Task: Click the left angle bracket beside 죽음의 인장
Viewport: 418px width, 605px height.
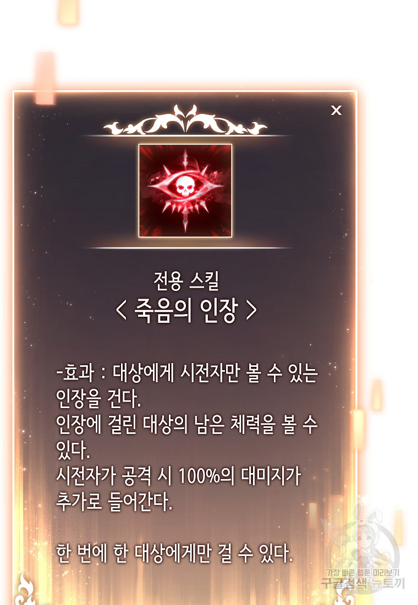Action: pos(121,311)
